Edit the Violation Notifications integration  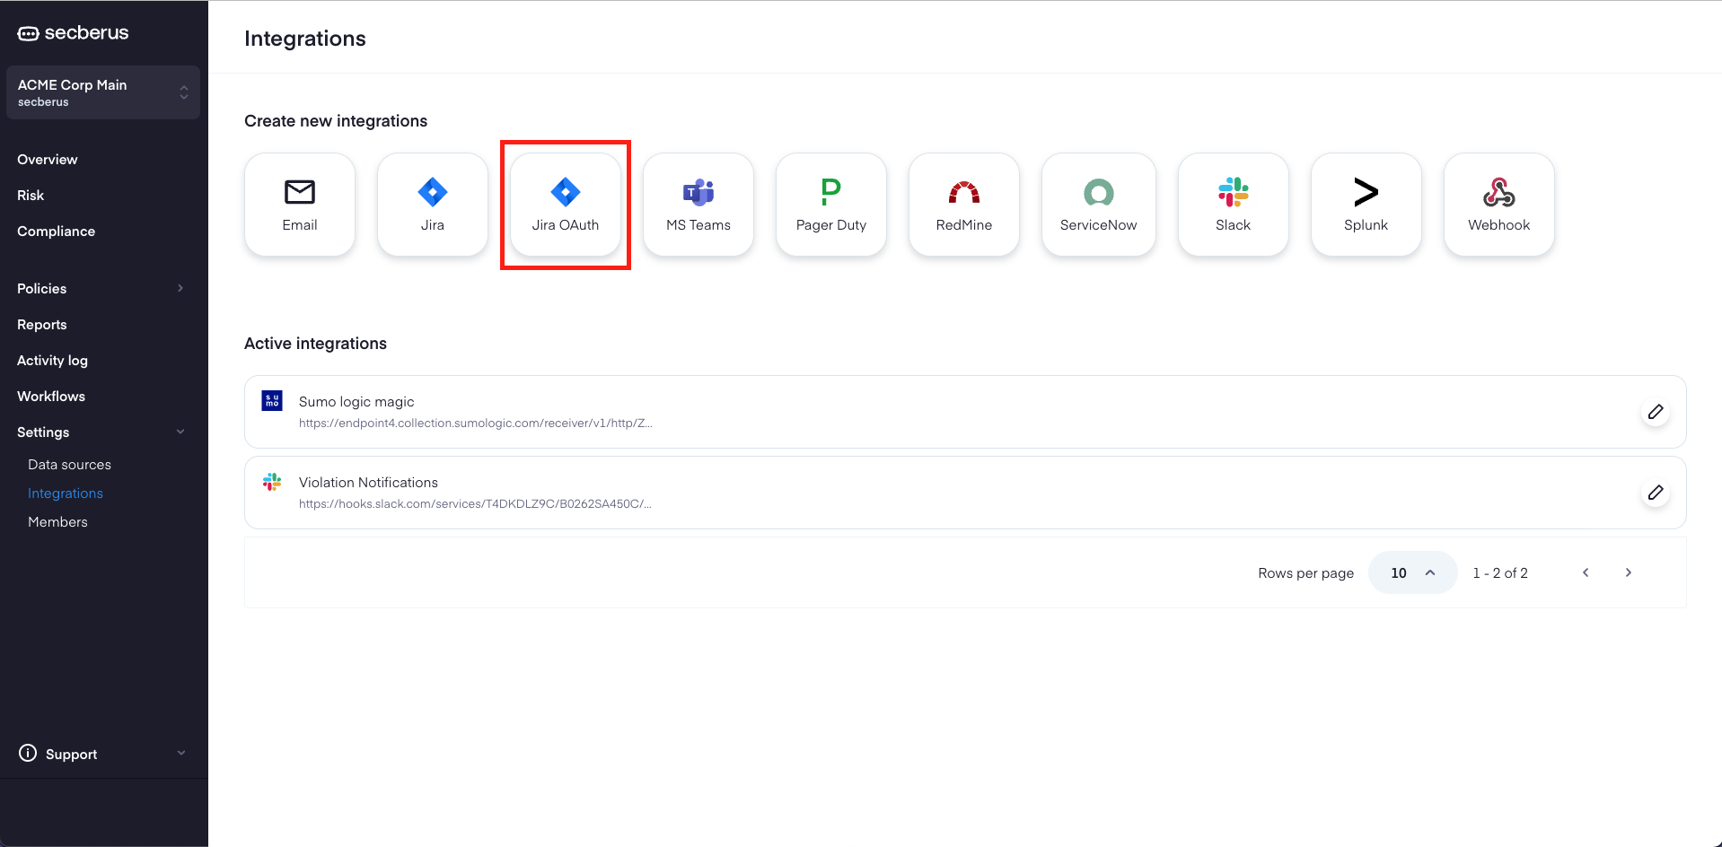click(x=1656, y=493)
